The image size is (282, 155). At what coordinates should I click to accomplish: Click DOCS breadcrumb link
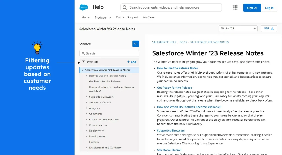183,42
